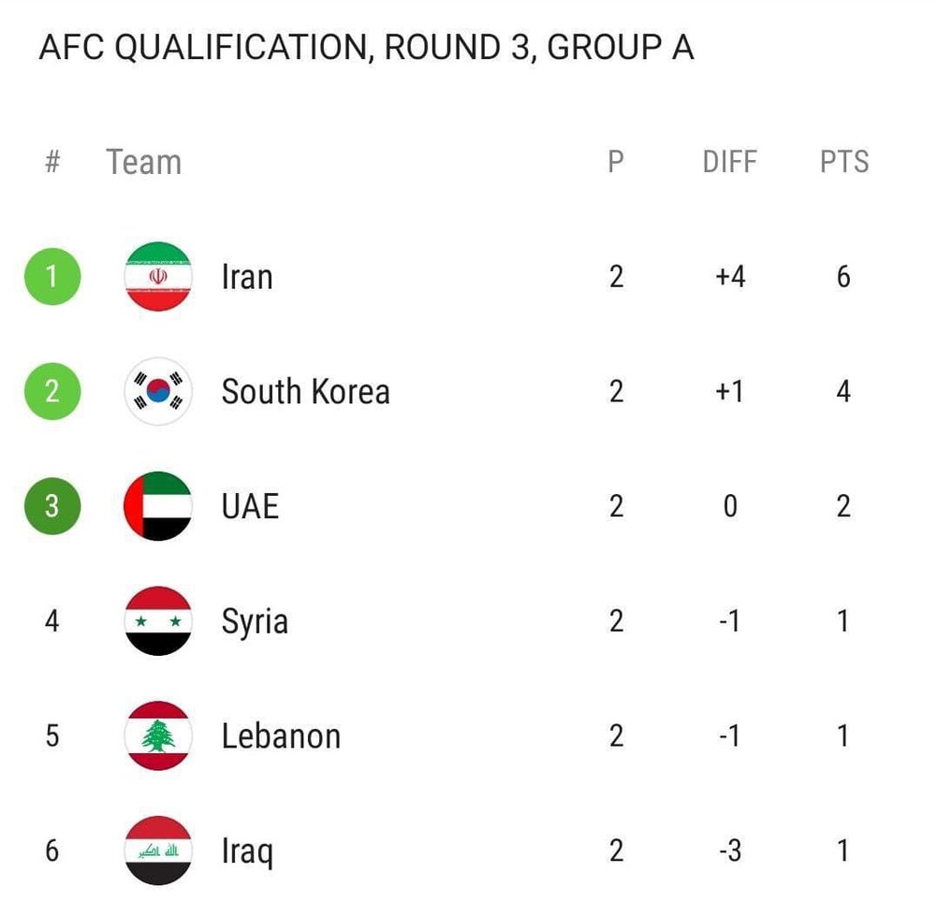
Task: Click the Lebanon flag icon
Action: (158, 735)
